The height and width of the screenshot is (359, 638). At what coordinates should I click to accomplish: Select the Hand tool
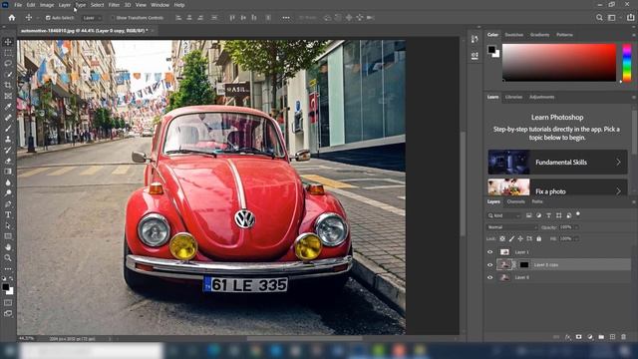8,247
